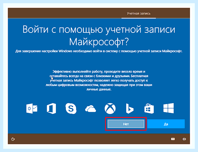Viewport: 198px width, 152px height.
Task: Select the "Учетная запись" tab
Action: (x=139, y=13)
